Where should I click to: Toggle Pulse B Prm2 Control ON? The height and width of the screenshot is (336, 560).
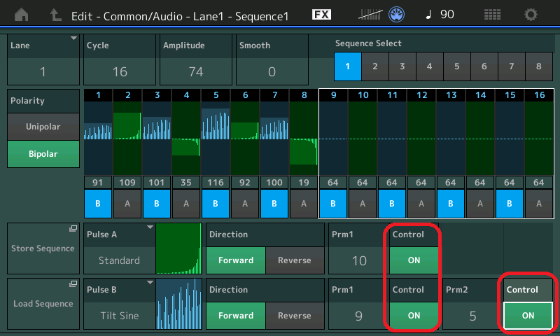coord(528,315)
